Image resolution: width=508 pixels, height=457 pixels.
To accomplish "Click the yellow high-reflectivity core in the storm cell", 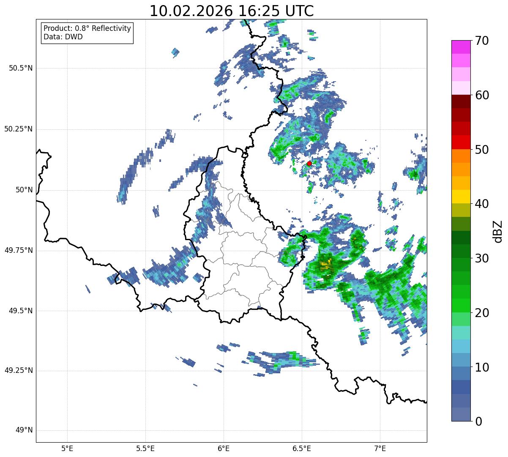I will pyautogui.click(x=325, y=265).
